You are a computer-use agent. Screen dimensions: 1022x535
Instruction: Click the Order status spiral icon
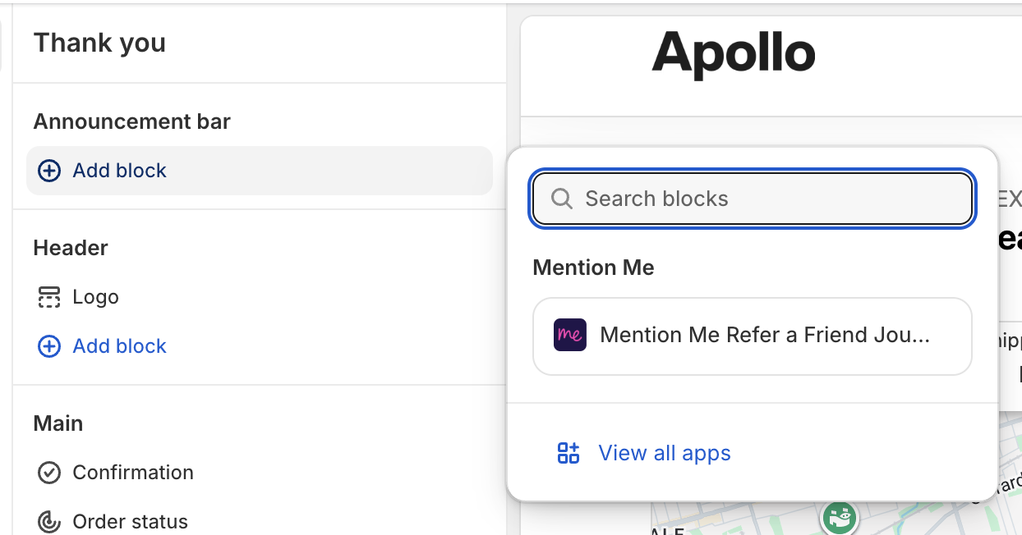pos(49,522)
